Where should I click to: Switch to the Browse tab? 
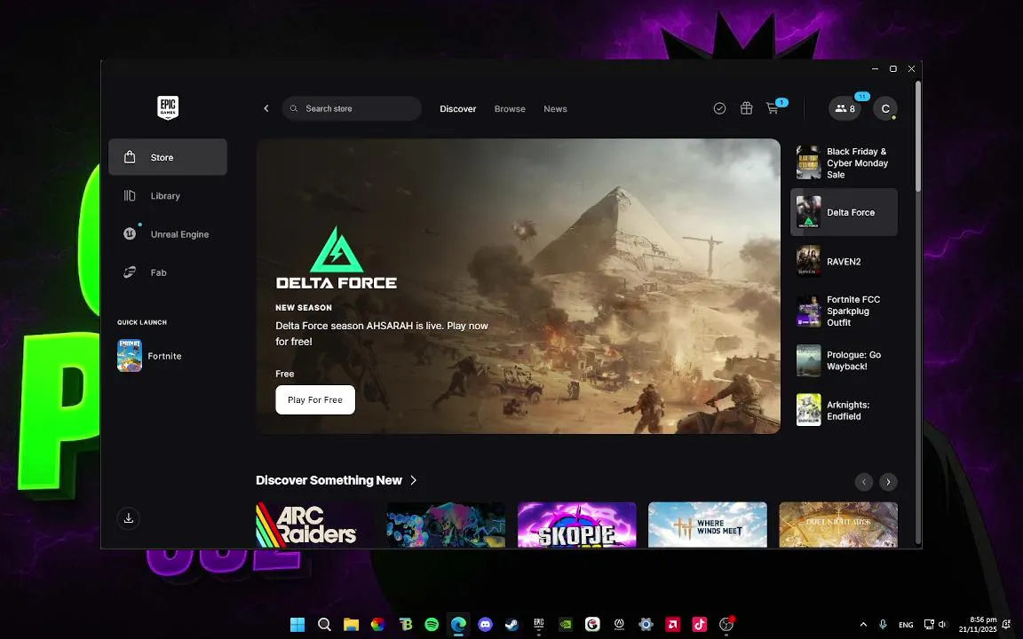(x=510, y=109)
